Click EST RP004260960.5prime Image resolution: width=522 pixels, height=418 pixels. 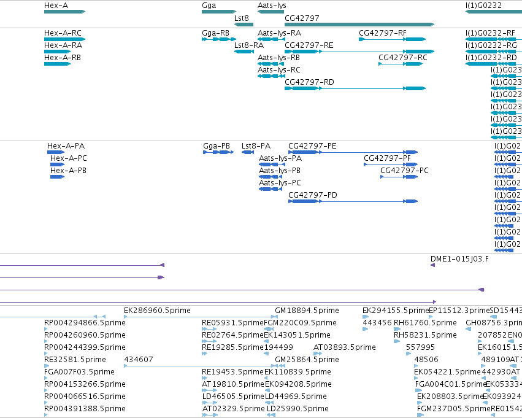[46, 341]
